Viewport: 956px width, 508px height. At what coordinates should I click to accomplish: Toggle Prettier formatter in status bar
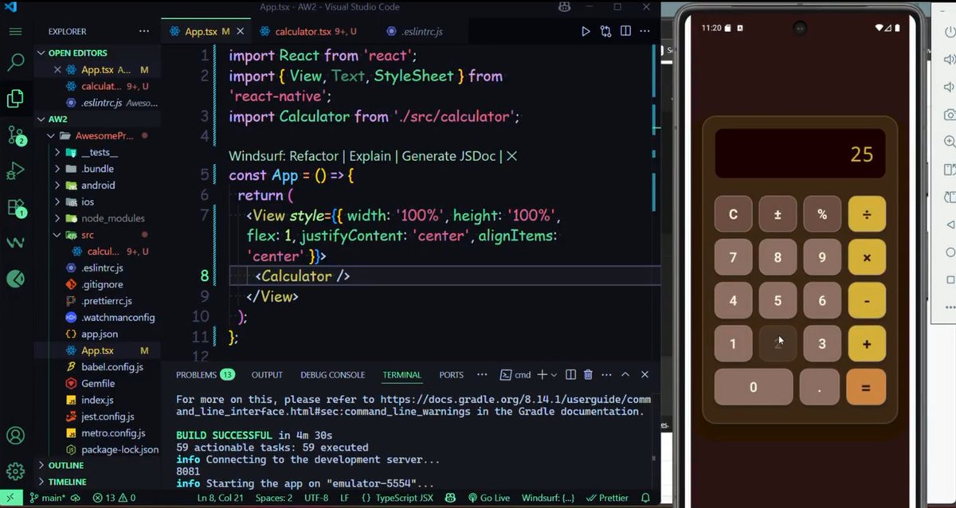tap(607, 498)
